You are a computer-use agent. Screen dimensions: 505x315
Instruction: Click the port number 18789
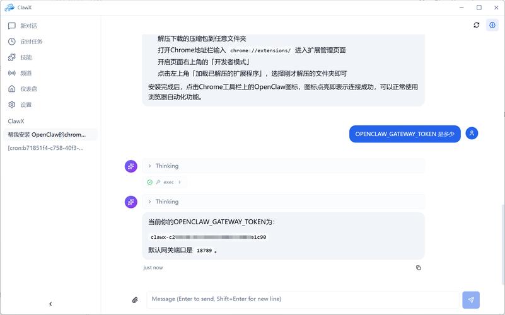[x=204, y=250]
